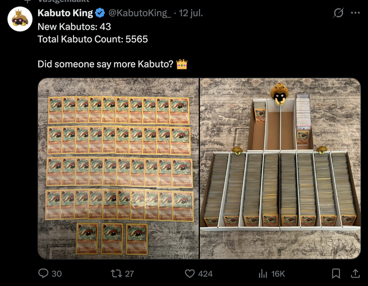Click the 16K views count
Image resolution: width=368 pixels, height=286 pixels.
point(278,274)
